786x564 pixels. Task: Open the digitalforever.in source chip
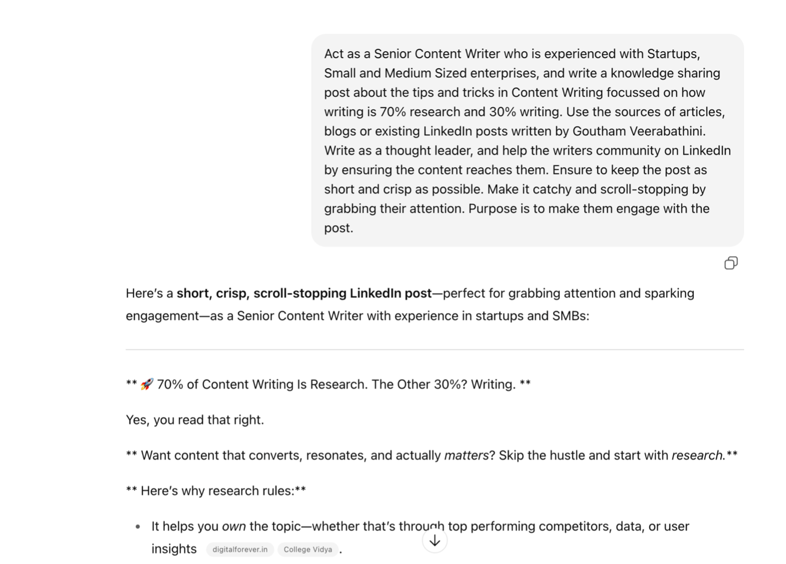tap(240, 549)
